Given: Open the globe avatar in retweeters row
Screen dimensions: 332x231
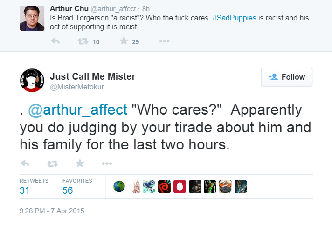Looking at the screenshot, I should [119, 186].
